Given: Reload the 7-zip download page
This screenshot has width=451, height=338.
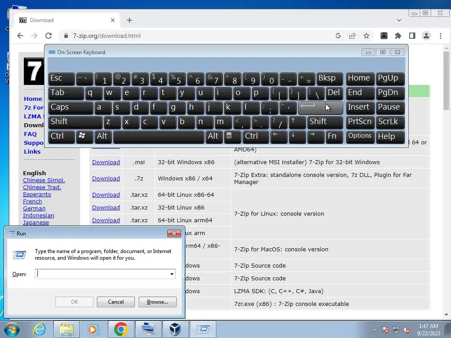Looking at the screenshot, I should pyautogui.click(x=48, y=36).
